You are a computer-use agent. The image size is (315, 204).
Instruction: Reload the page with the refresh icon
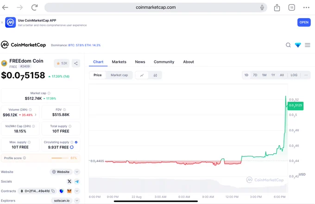coord(34,7)
